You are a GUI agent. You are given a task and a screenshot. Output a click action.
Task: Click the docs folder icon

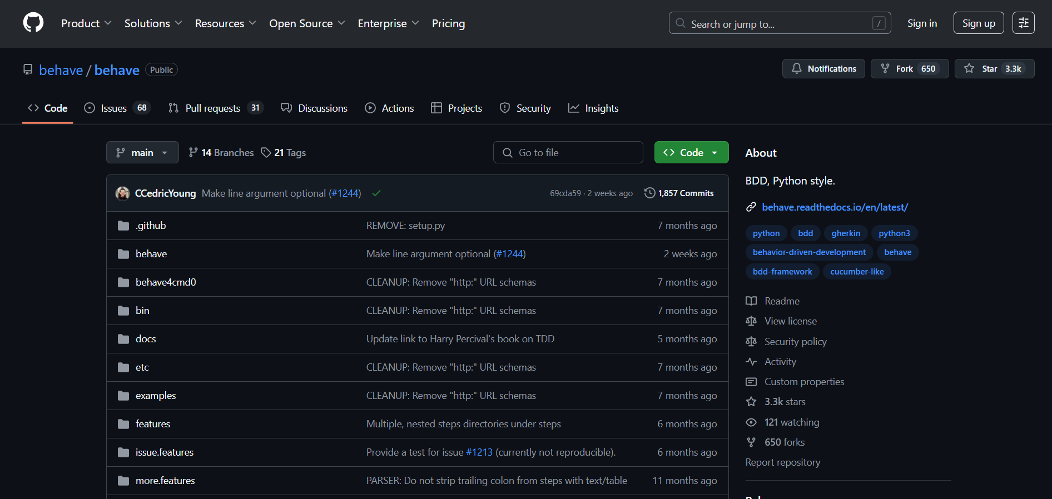click(123, 339)
